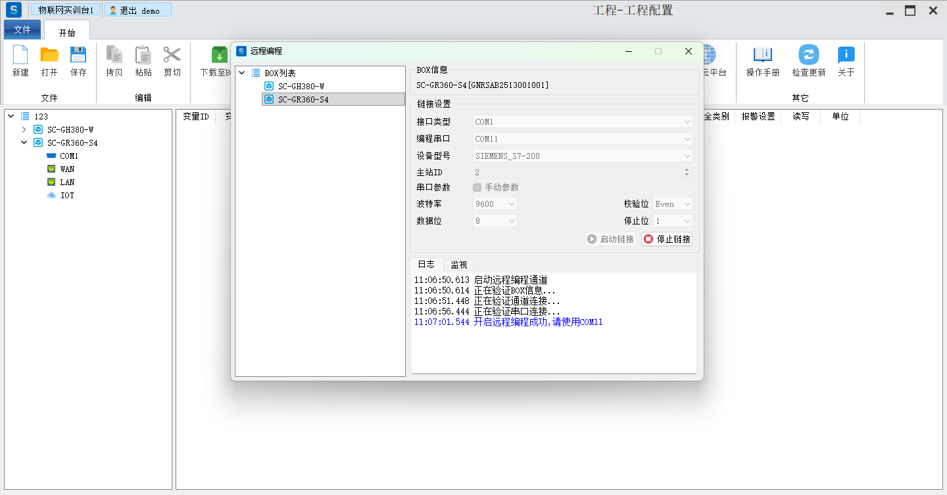Select SC-GH380-W in the BOX list
The image size is (947, 495).
click(301, 87)
